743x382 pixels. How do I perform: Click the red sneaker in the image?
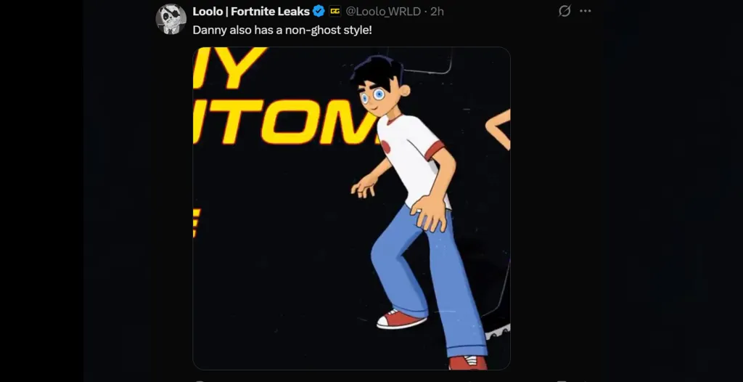coord(401,319)
